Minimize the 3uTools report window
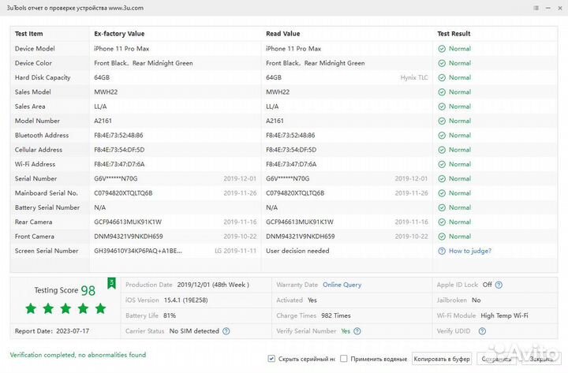The image size is (568, 373). 548,8
